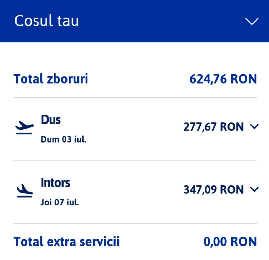Select the Total zboruri label

(x=51, y=79)
